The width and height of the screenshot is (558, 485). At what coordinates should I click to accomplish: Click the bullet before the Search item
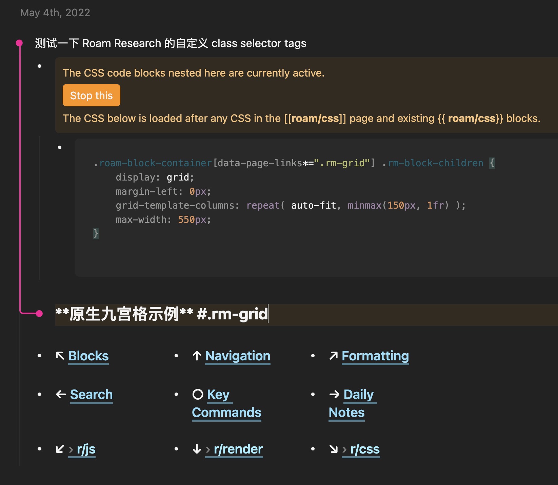(40, 394)
